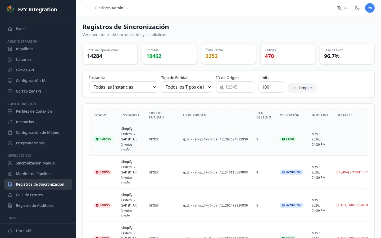Click the Exitoso status badge
Screen dimensions: 381x238
pos(103,139)
